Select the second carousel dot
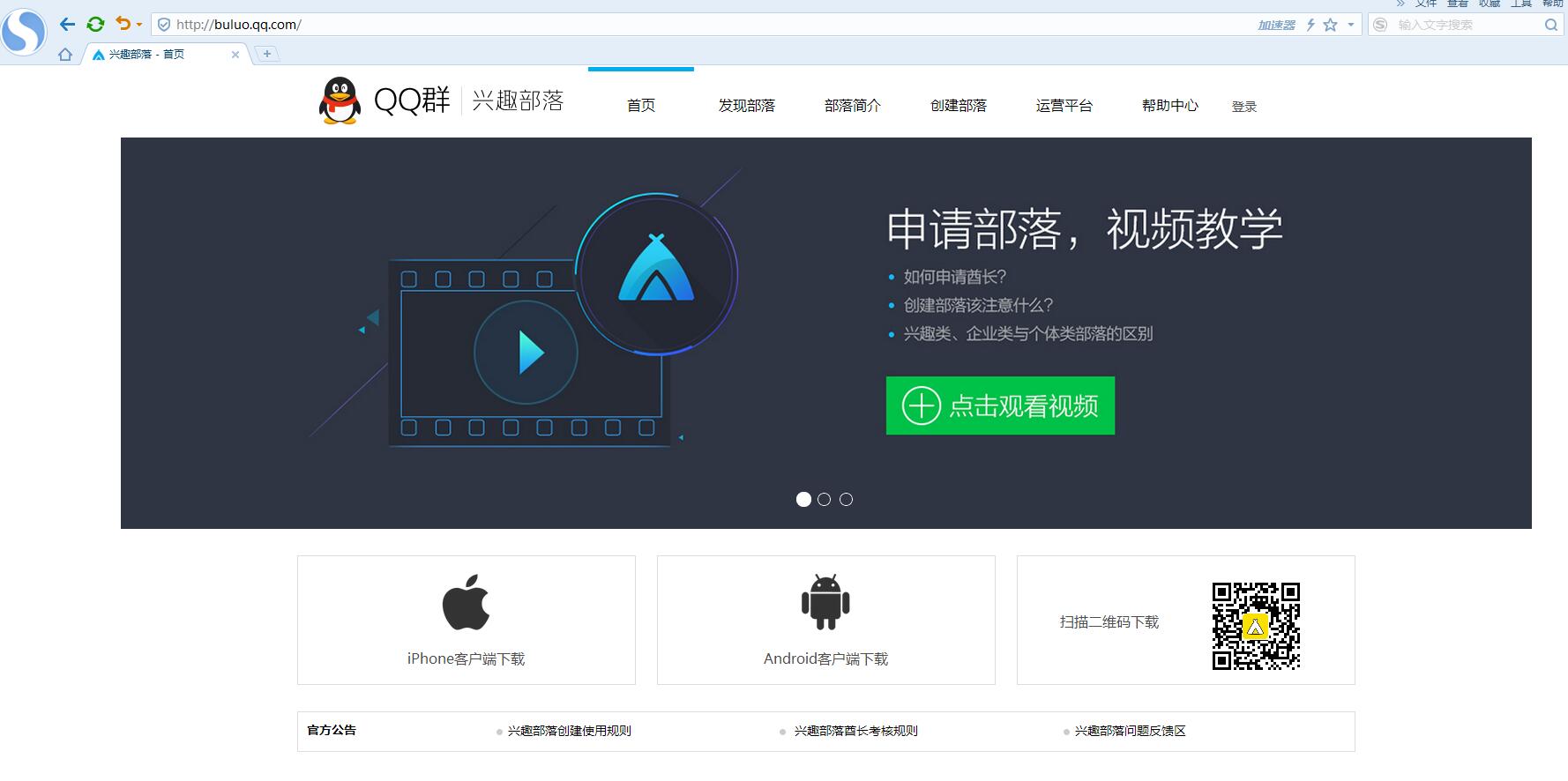 click(825, 500)
